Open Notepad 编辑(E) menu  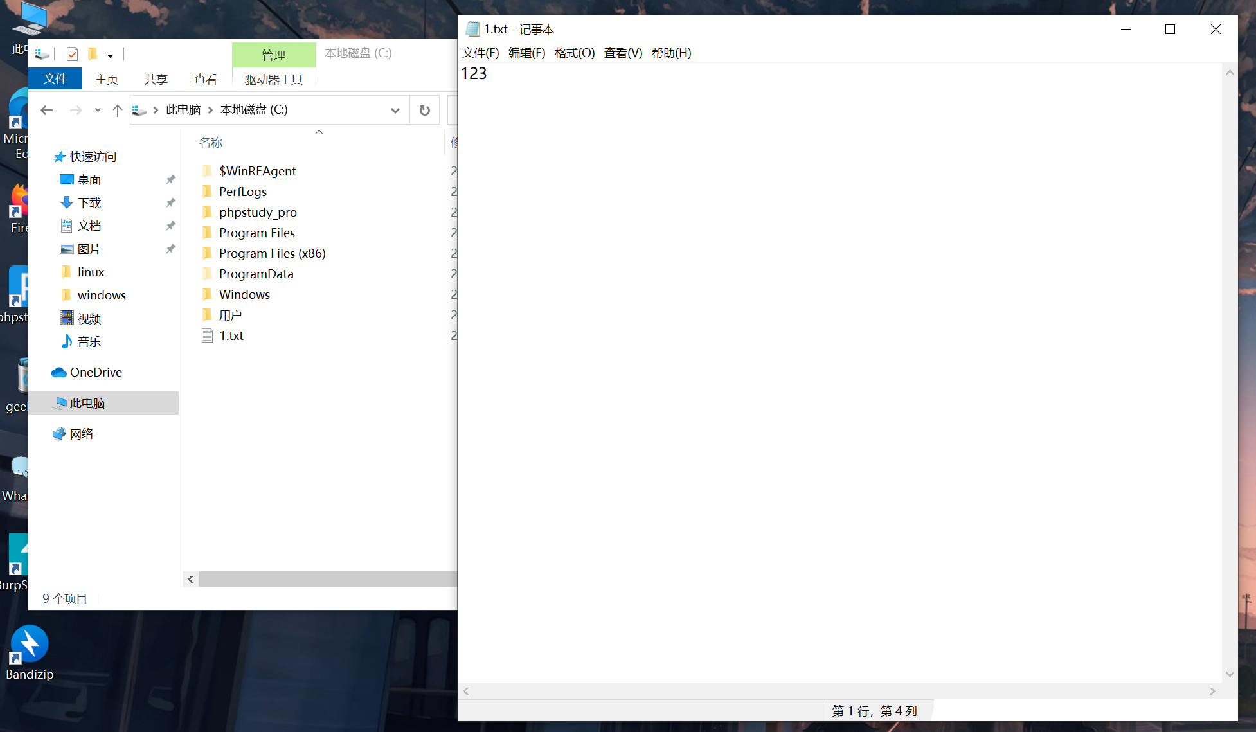(527, 53)
